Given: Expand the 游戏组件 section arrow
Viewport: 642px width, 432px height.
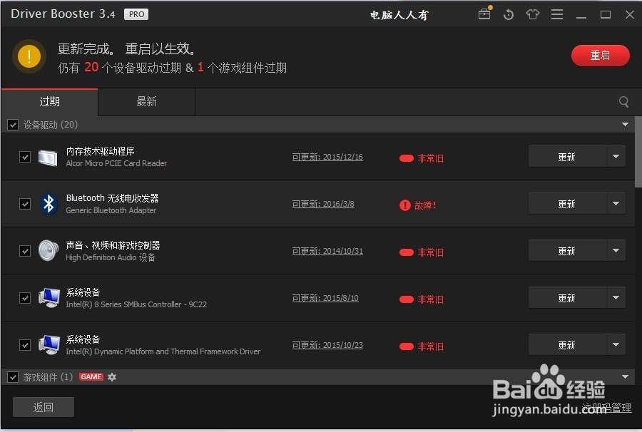Looking at the screenshot, I should pos(625,377).
